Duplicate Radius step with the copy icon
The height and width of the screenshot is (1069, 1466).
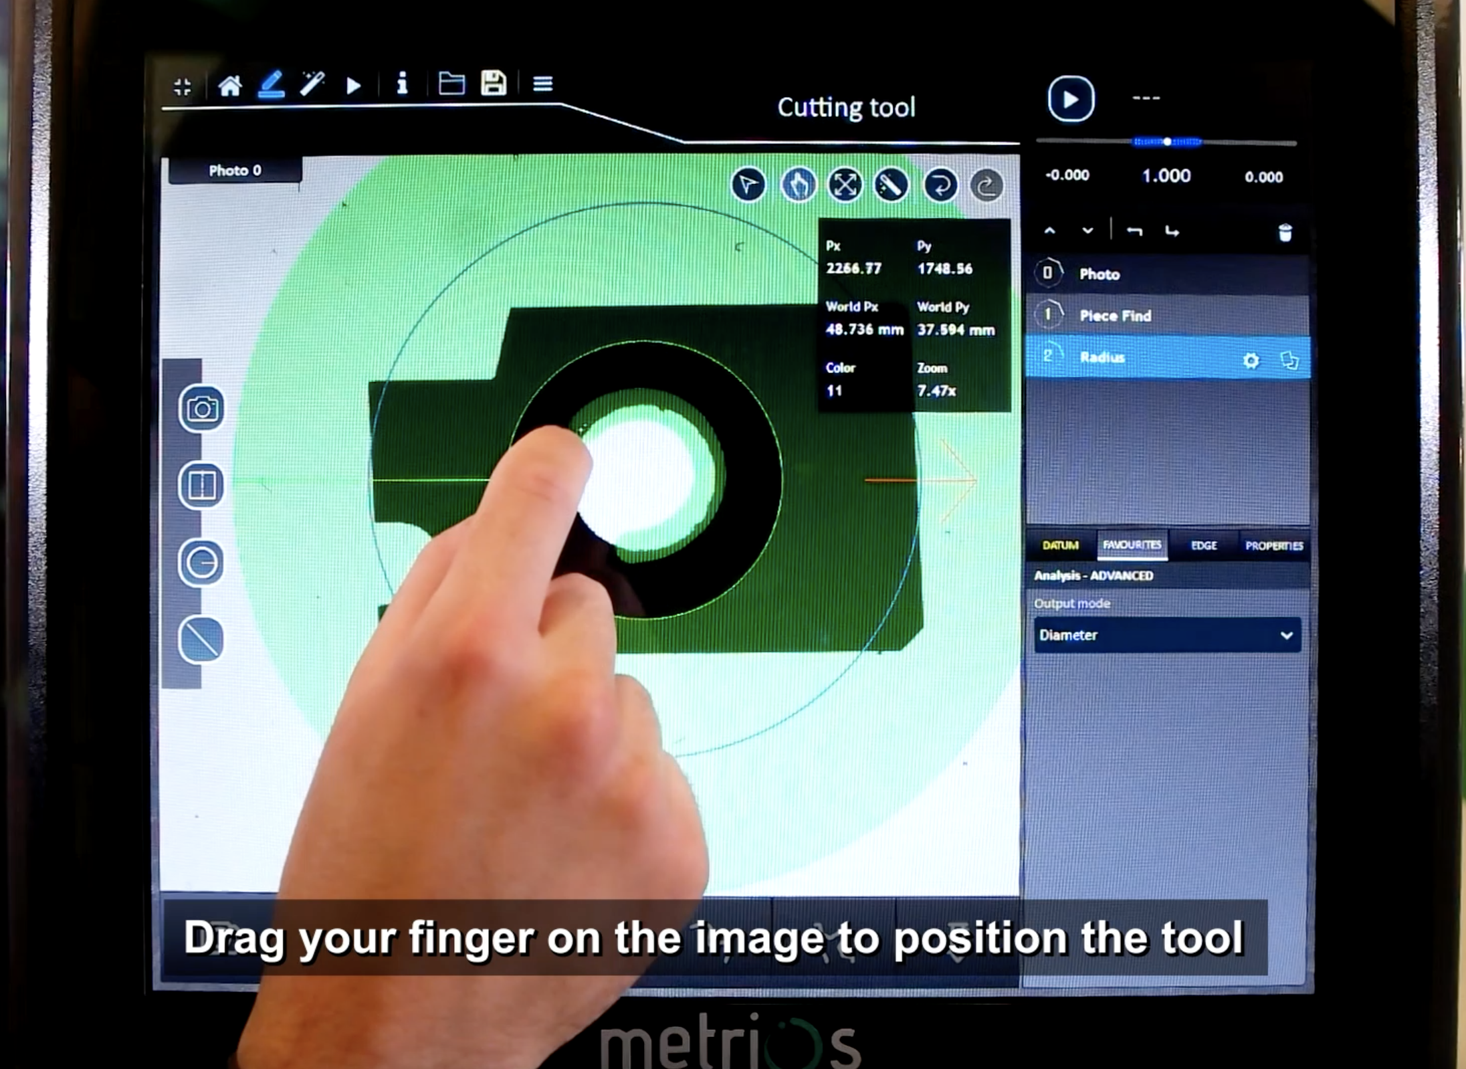[1289, 361]
